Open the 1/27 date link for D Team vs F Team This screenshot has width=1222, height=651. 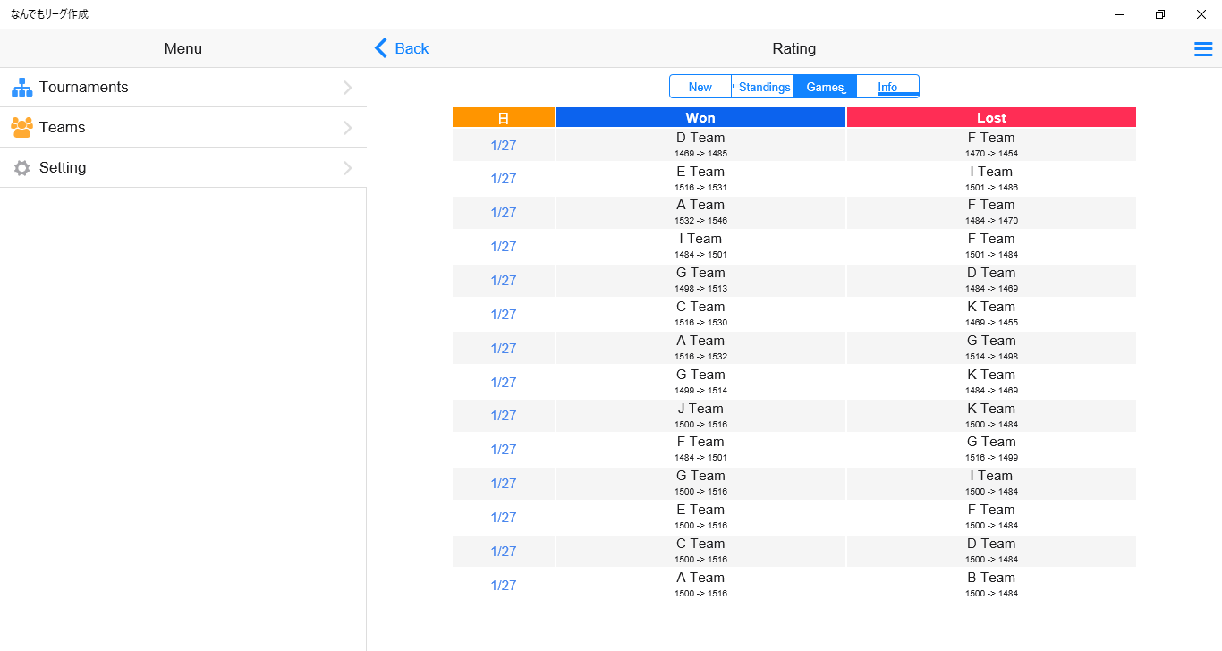click(x=504, y=145)
